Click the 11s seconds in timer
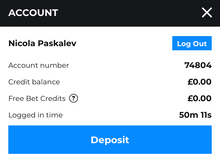The height and width of the screenshot is (158, 220). (x=206, y=115)
